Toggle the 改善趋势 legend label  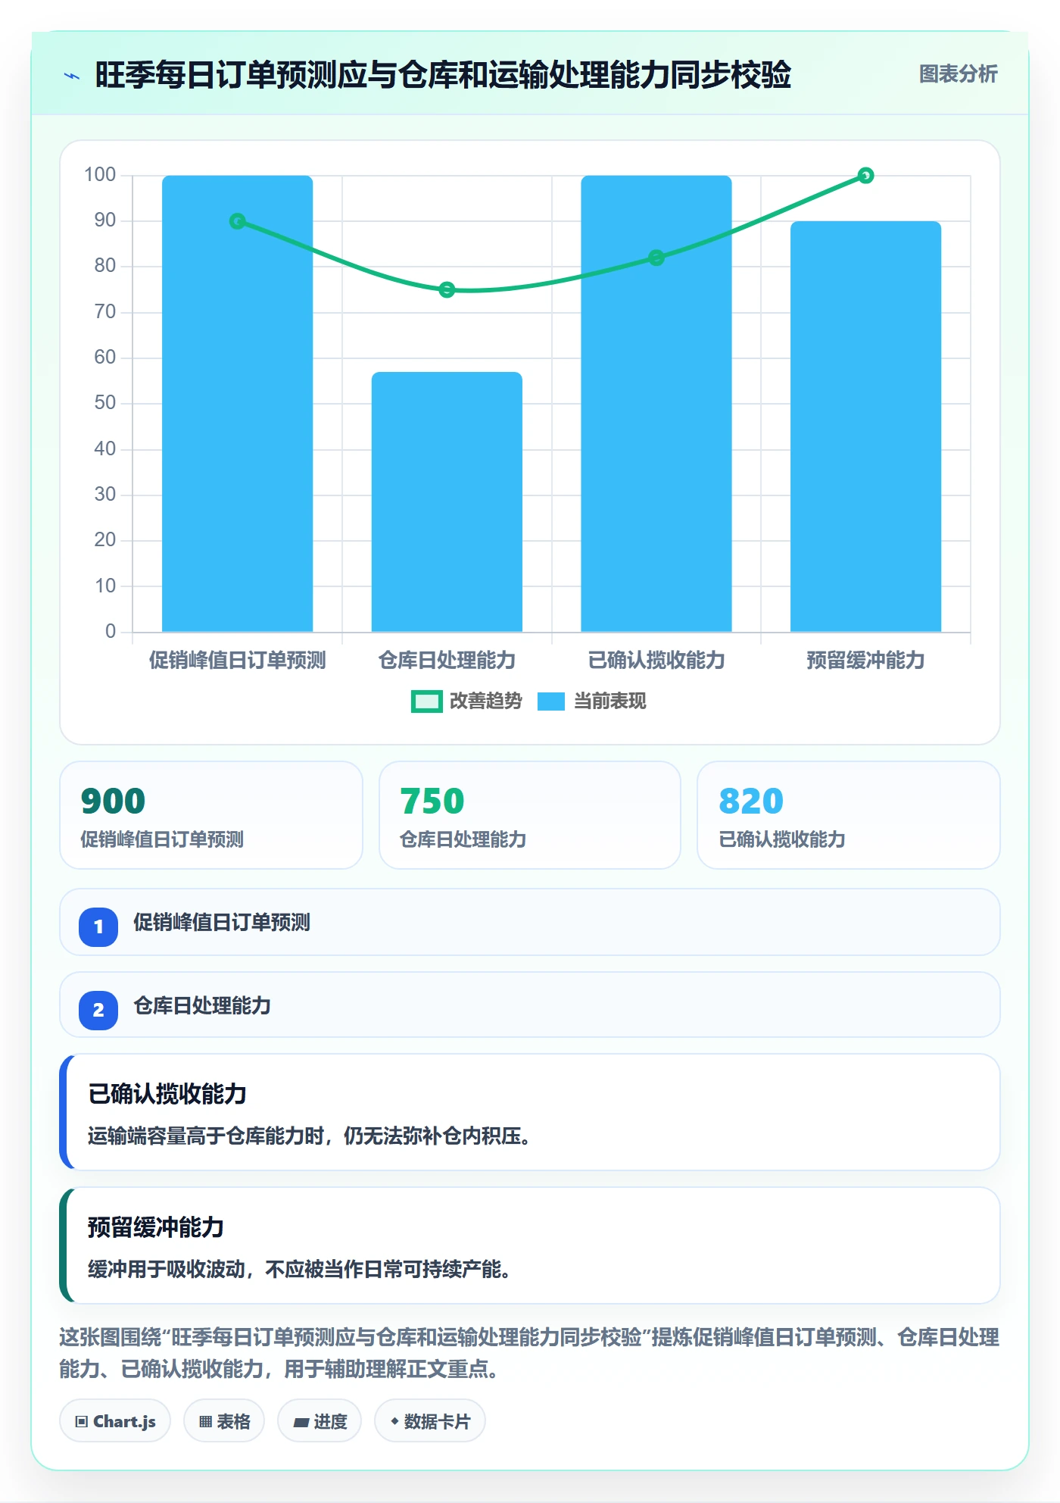click(x=486, y=702)
